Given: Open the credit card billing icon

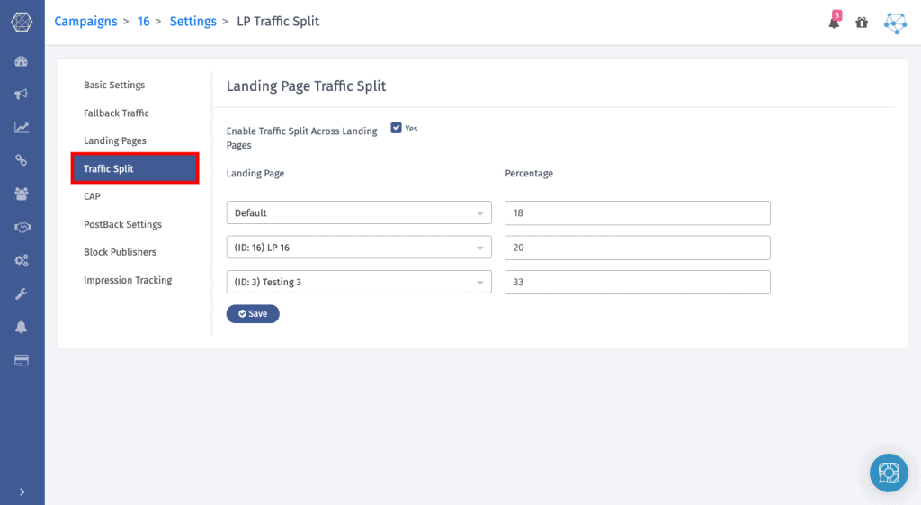Looking at the screenshot, I should (x=22, y=360).
